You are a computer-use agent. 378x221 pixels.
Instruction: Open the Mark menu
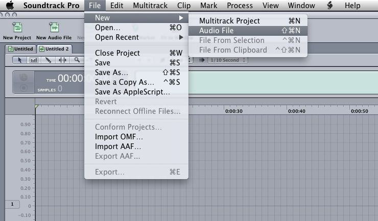(x=208, y=5)
